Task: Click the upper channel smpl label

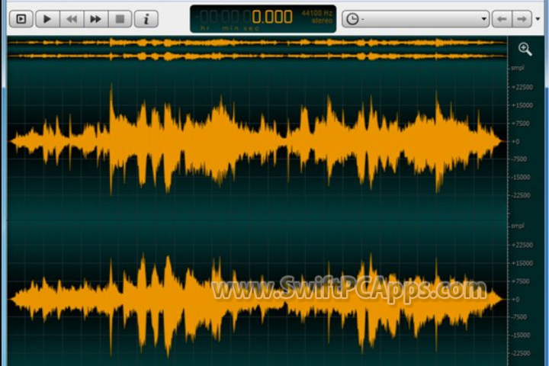Action: tap(518, 68)
